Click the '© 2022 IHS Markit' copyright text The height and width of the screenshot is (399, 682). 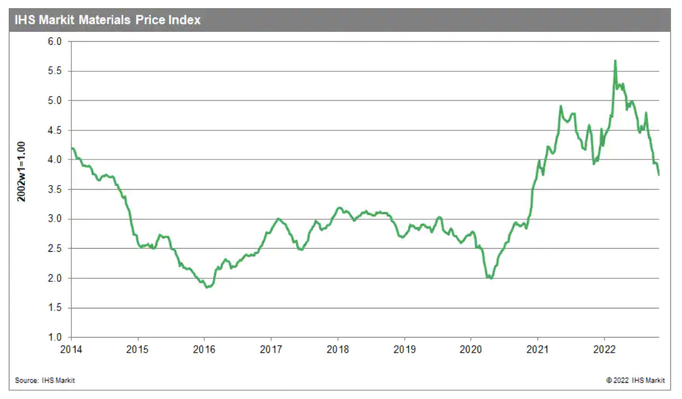(637, 380)
